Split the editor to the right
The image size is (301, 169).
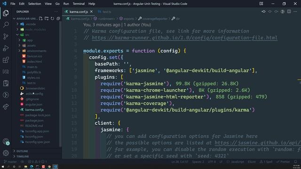coord(289,11)
